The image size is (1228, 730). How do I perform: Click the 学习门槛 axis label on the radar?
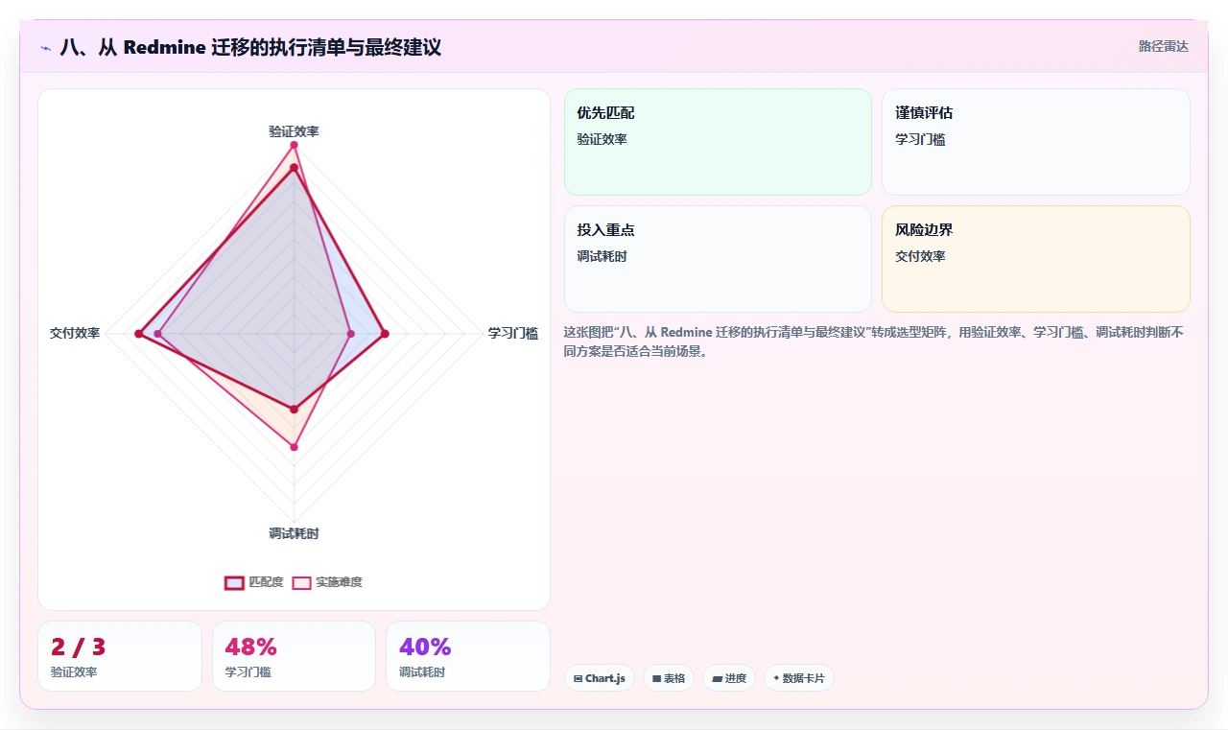(513, 333)
